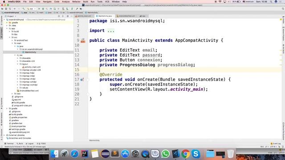Collapse the app module node
The image size is (285, 160).
7,28
